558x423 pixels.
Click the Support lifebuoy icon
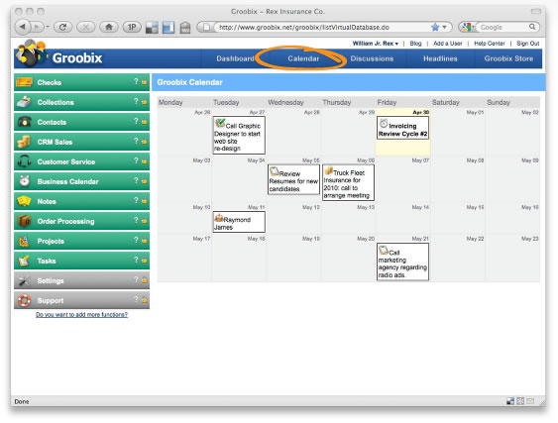coord(24,300)
